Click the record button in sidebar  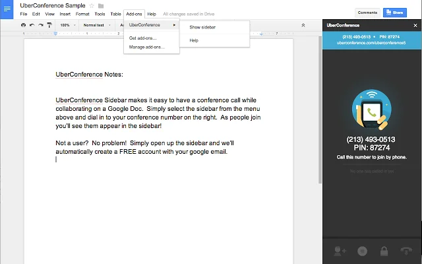(362, 251)
